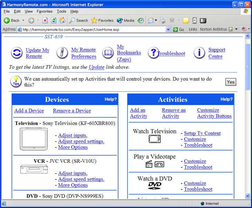Click the Support Centre info icon

coord(199,53)
